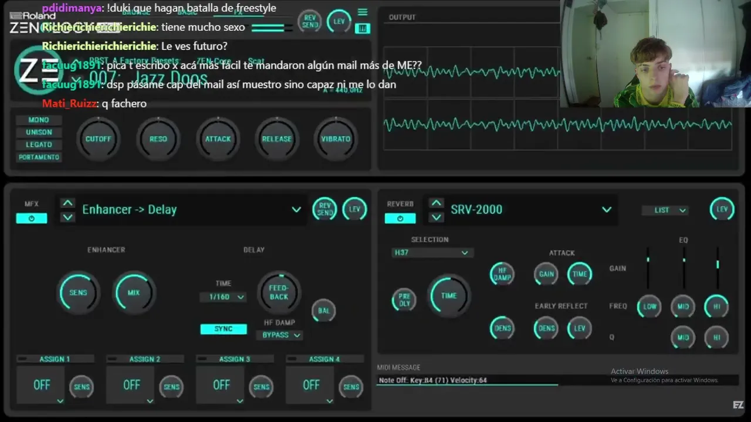Click the MFX panel LEV knob
751x422 pixels.
point(354,209)
